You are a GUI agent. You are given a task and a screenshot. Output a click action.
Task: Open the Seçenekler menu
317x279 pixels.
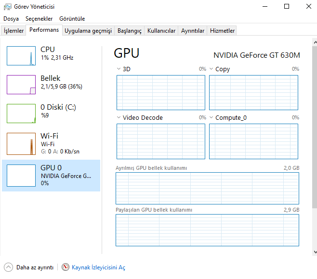tap(39, 19)
